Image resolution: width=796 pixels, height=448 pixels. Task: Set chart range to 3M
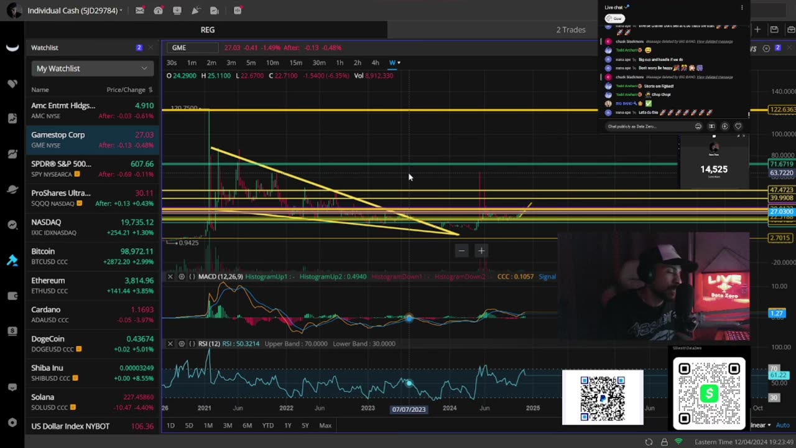click(228, 426)
